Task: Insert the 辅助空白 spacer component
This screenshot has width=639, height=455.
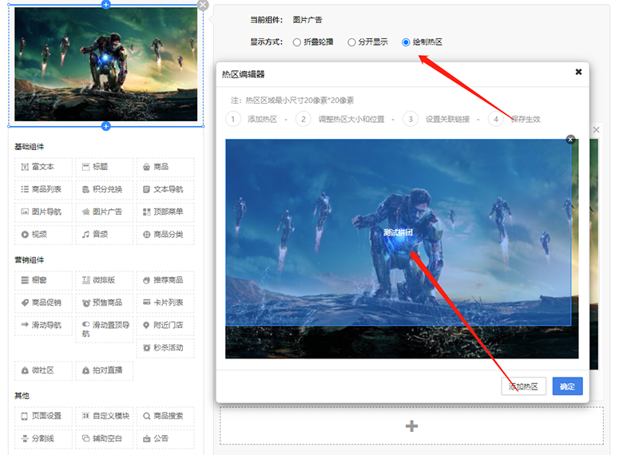Action: [x=105, y=439]
